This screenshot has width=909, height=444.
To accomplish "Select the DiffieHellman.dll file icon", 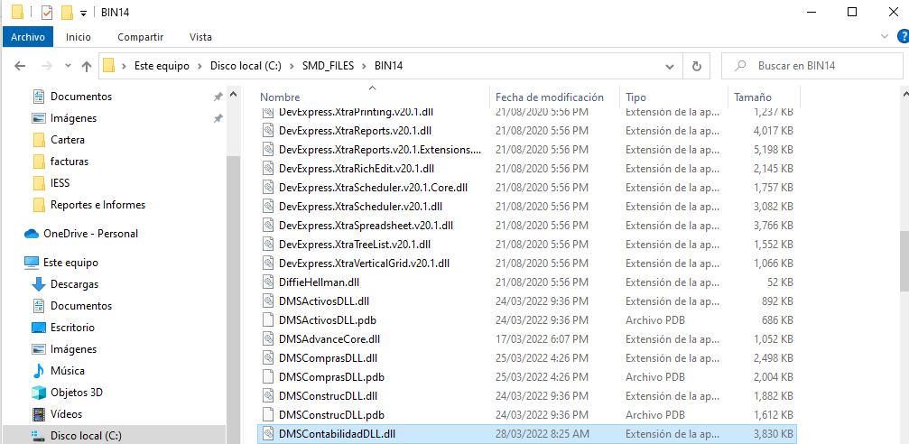I will pos(267,282).
